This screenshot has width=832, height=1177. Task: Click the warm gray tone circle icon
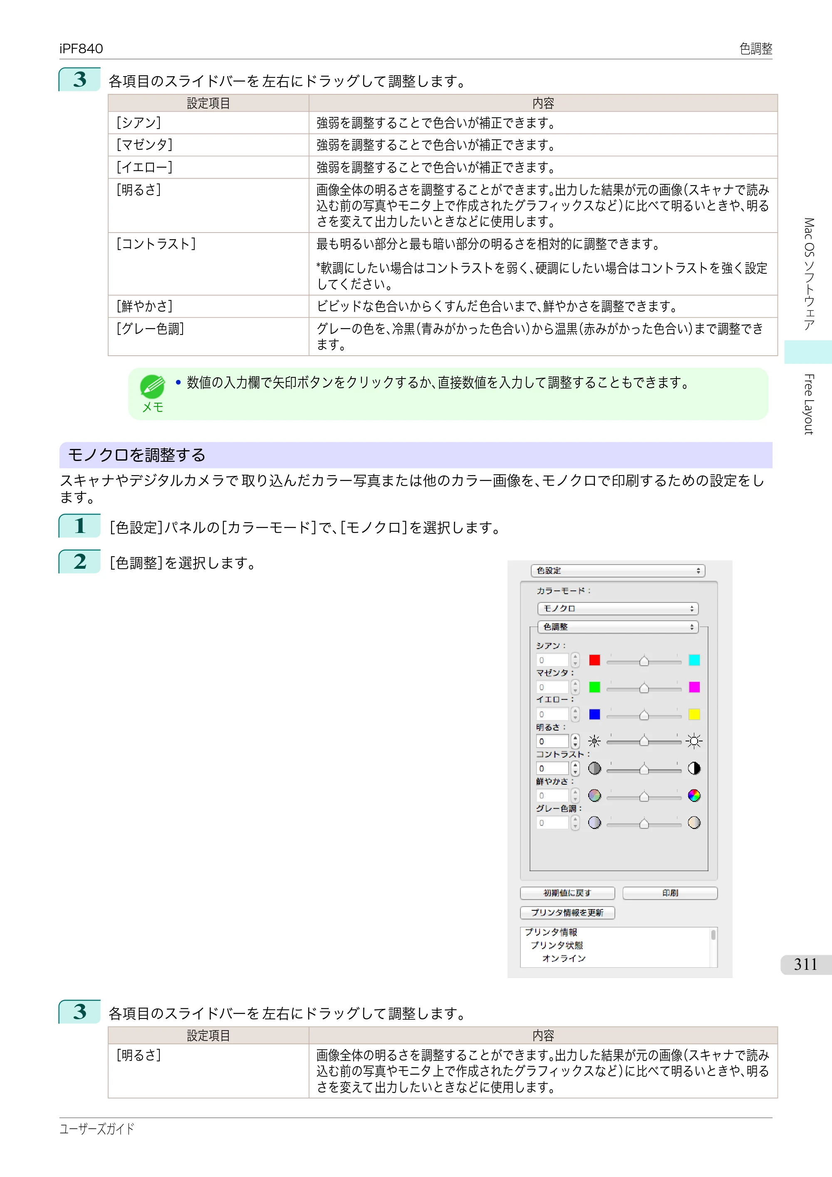[694, 823]
